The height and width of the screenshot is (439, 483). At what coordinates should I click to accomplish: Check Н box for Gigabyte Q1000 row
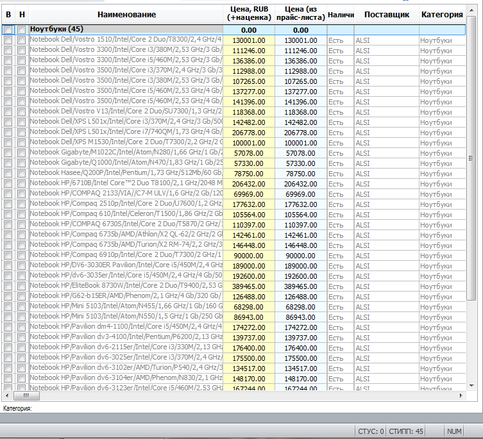[22, 163]
